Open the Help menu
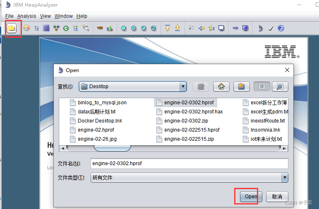Image resolution: width=319 pixels, height=209 pixels. pyautogui.click(x=82, y=16)
